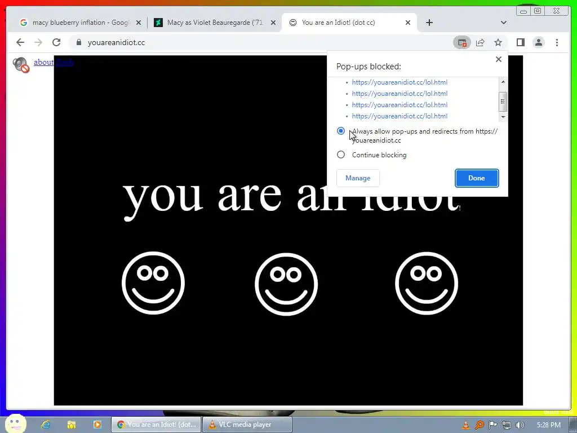Screen dimensions: 577x433
Task: Open the pop-up blocked icon in address bar
Action: pyautogui.click(x=462, y=43)
